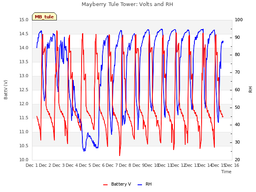Click the 11.0 left-axis tick label
The image size is (256, 192).
[x=24, y=132]
